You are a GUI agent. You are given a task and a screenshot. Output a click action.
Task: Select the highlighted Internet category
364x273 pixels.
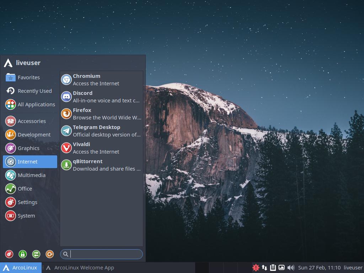point(30,162)
